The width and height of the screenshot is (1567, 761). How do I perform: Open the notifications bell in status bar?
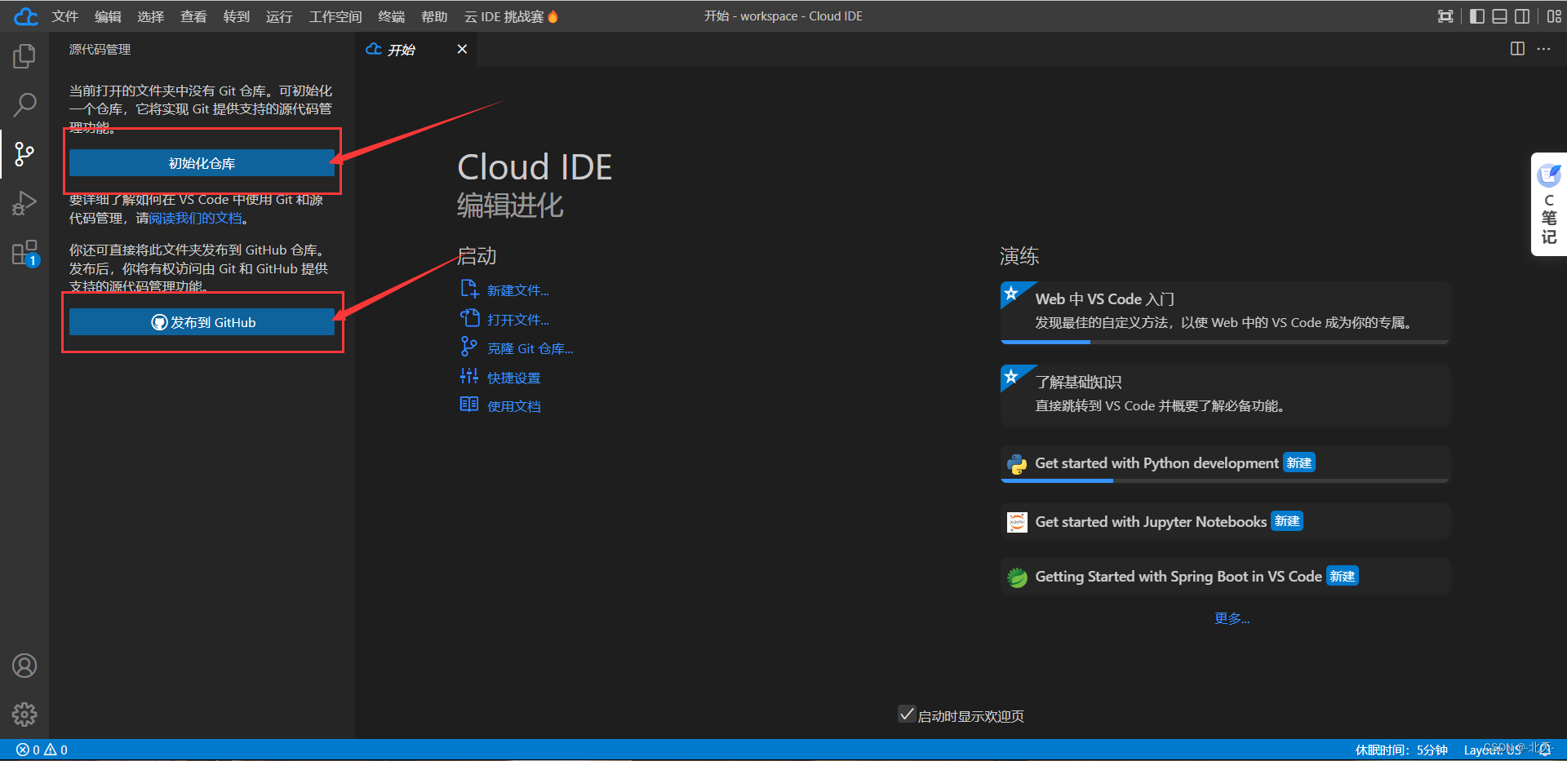coord(1545,750)
